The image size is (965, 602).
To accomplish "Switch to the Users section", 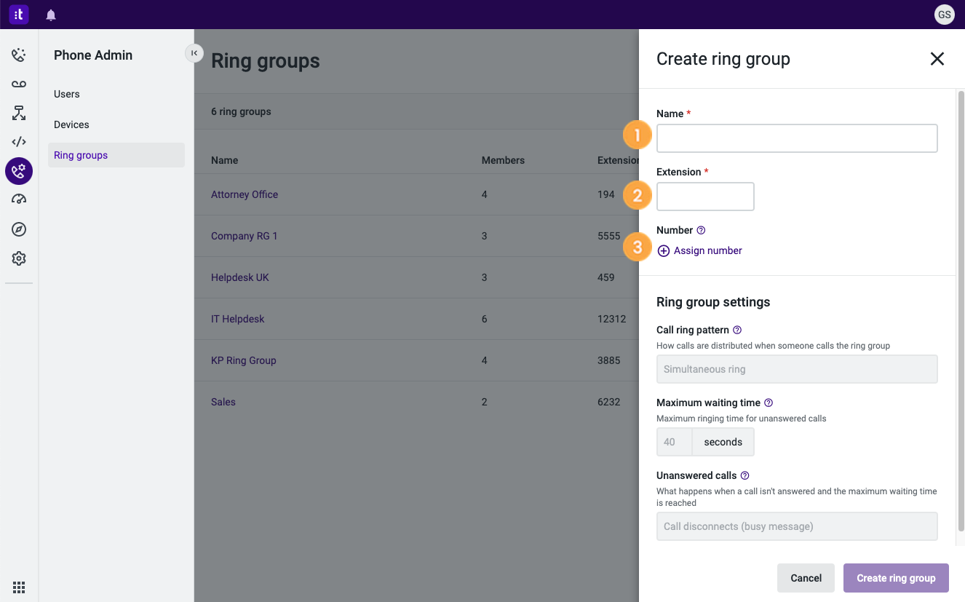I will pyautogui.click(x=66, y=93).
